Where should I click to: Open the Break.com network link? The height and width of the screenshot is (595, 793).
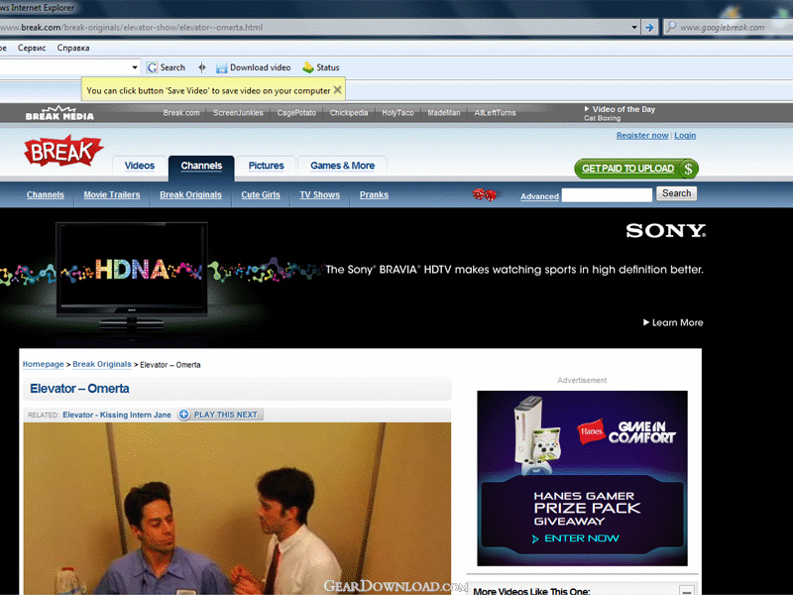pyautogui.click(x=181, y=113)
